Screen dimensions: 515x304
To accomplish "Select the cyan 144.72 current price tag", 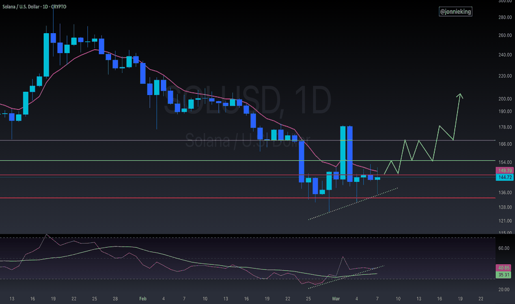I will [505, 177].
